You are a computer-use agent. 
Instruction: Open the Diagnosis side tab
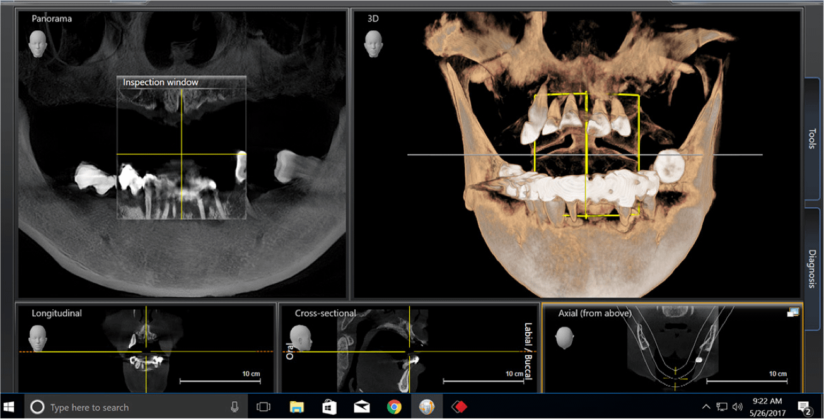[x=812, y=268]
